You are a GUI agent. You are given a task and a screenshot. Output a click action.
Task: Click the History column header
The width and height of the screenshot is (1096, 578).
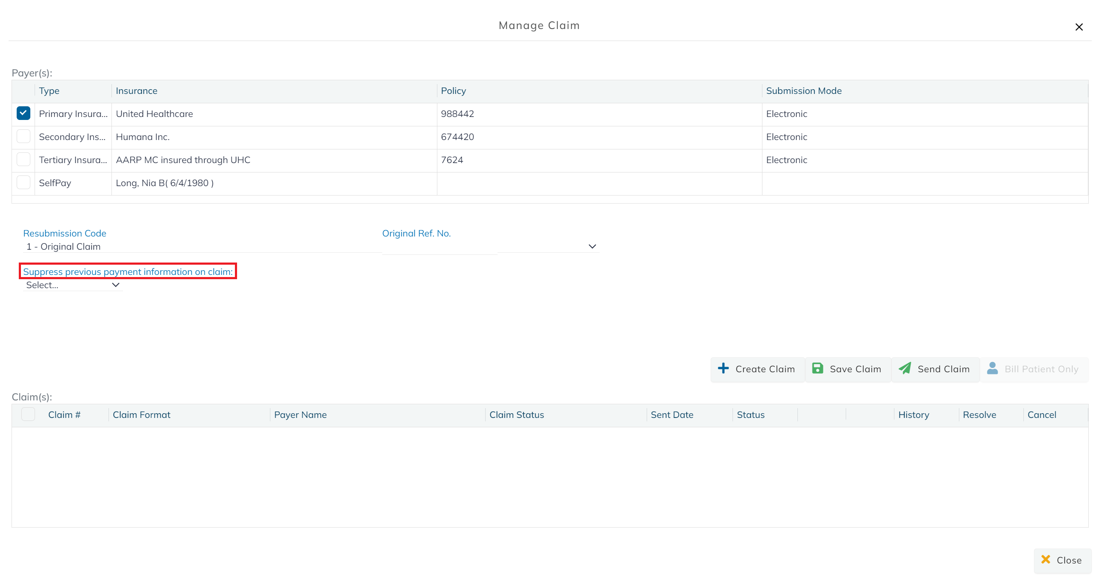[913, 414]
